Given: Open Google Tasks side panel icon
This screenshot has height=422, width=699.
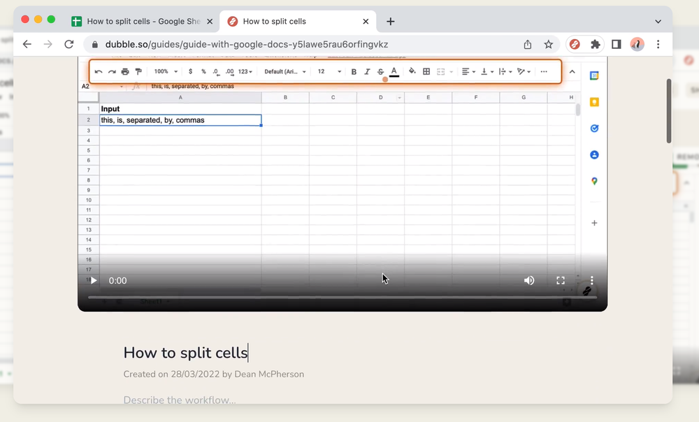Looking at the screenshot, I should coord(594,129).
